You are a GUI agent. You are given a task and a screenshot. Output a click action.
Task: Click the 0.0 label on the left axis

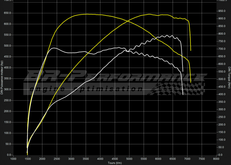9,155
